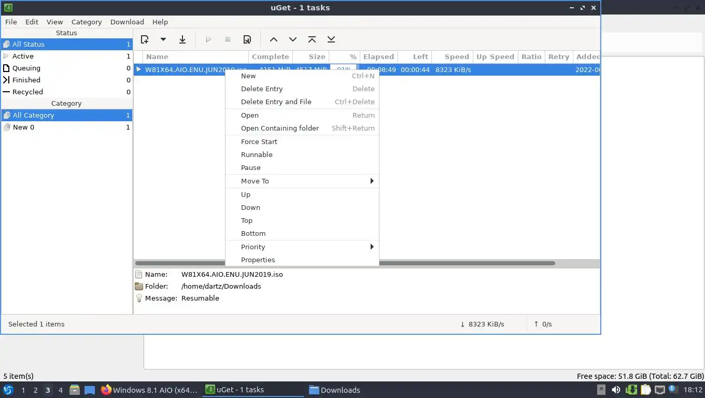Open the File menu
This screenshot has height=398, width=705.
pyautogui.click(x=11, y=22)
